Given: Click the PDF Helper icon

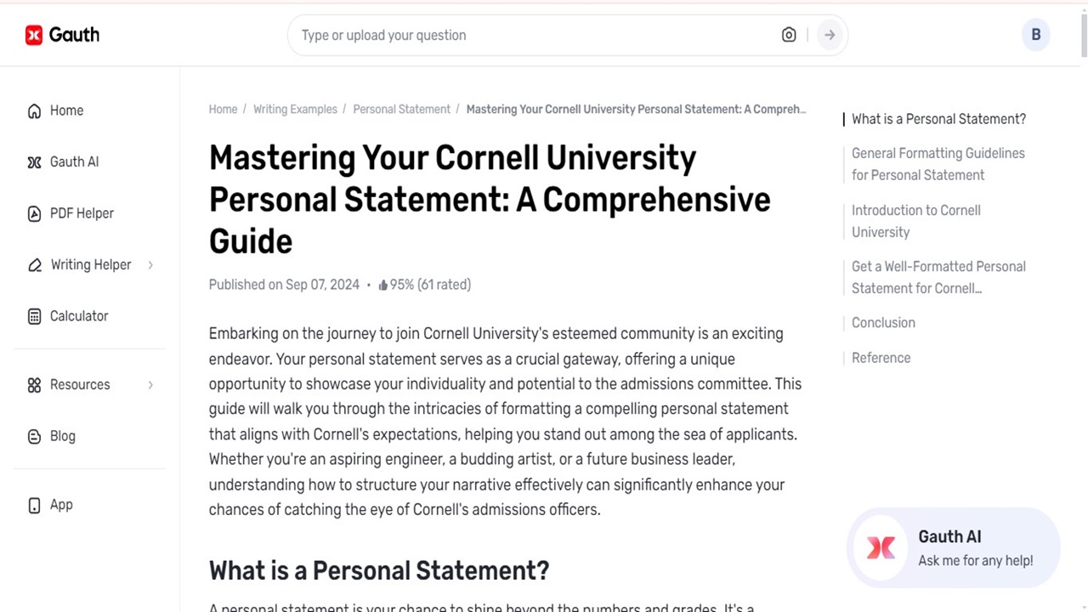Looking at the screenshot, I should [x=34, y=213].
